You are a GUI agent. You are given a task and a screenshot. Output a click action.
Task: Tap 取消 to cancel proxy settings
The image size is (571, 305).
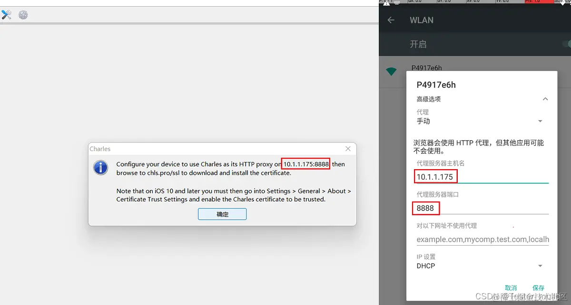pyautogui.click(x=511, y=288)
